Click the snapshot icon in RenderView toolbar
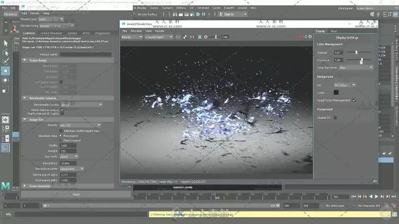 coord(199,37)
